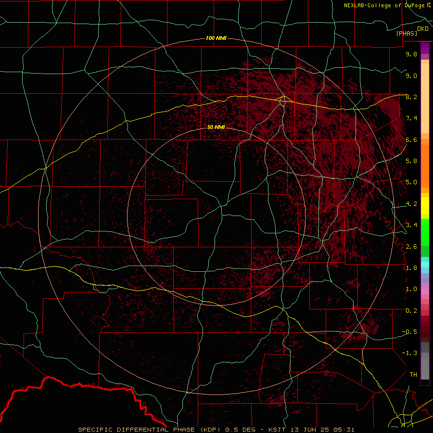The height and width of the screenshot is (433, 433).
Task: Click the 2.6 value on the color scale
Action: (x=411, y=247)
